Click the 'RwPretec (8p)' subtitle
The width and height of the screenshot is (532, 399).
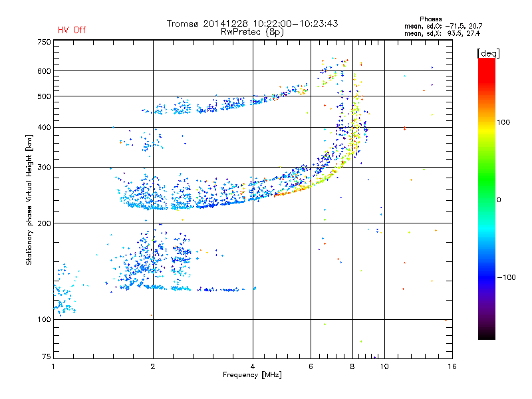point(252,32)
